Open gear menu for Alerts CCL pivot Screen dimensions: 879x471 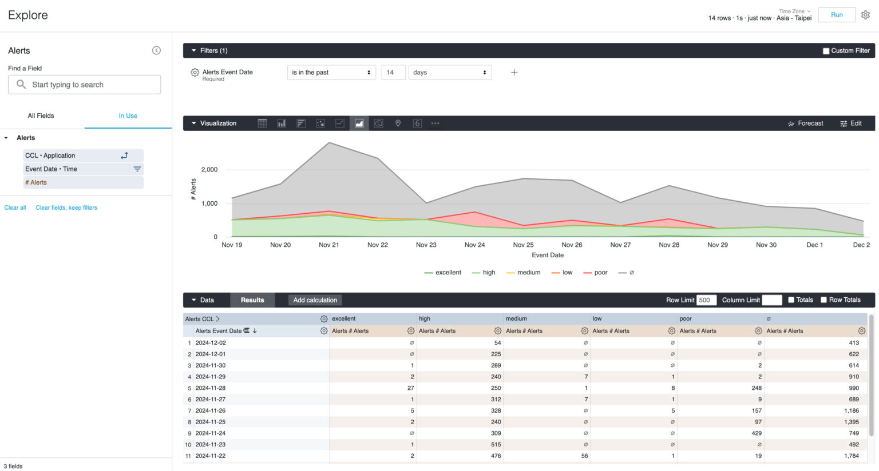tap(324, 319)
